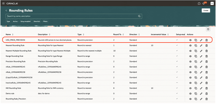Go back using the arrow beside Rounding Rules
Image resolution: width=216 pixels, height=104 pixels.
tap(6, 11)
